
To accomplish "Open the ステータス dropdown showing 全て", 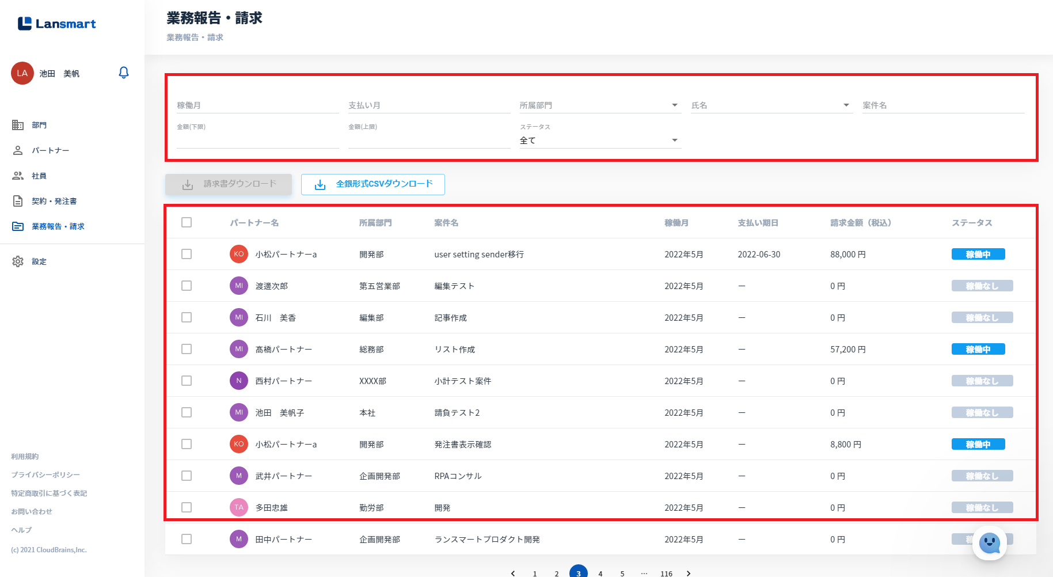I will point(600,141).
